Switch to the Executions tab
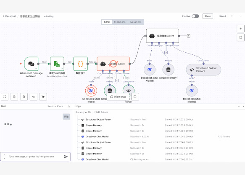This screenshot has width=245, height=175. [120, 22]
